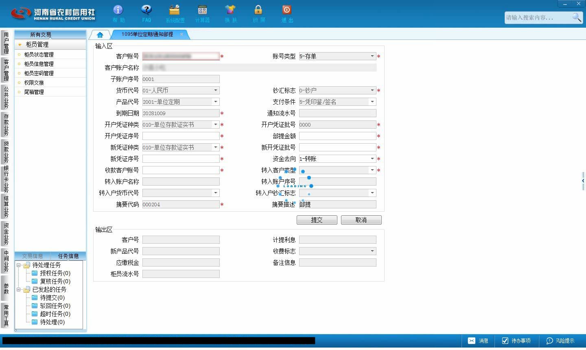The image size is (586, 350).
Task: Switch to 贷款业务 side tab
Action: click(6, 151)
